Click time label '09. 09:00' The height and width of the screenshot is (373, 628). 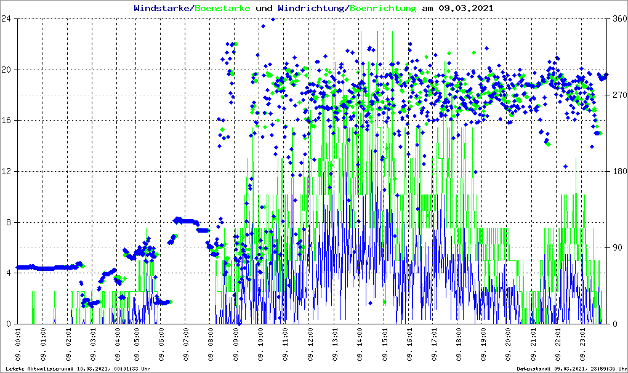[235, 344]
